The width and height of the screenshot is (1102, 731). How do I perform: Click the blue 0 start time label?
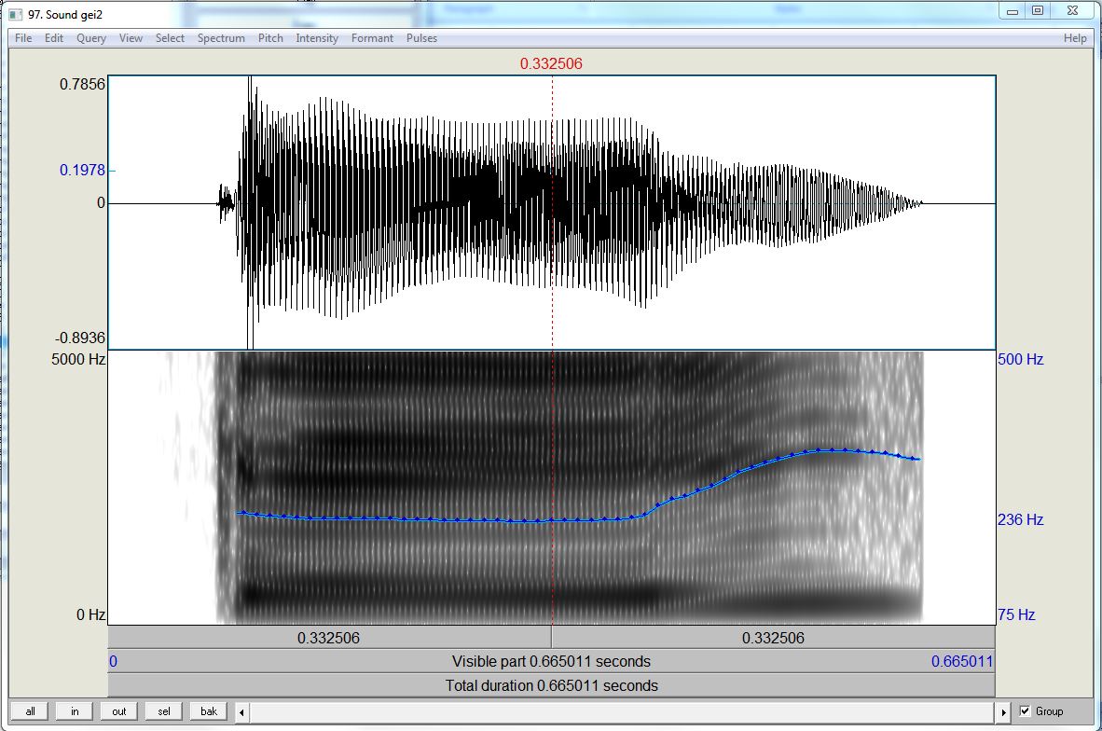pos(113,661)
